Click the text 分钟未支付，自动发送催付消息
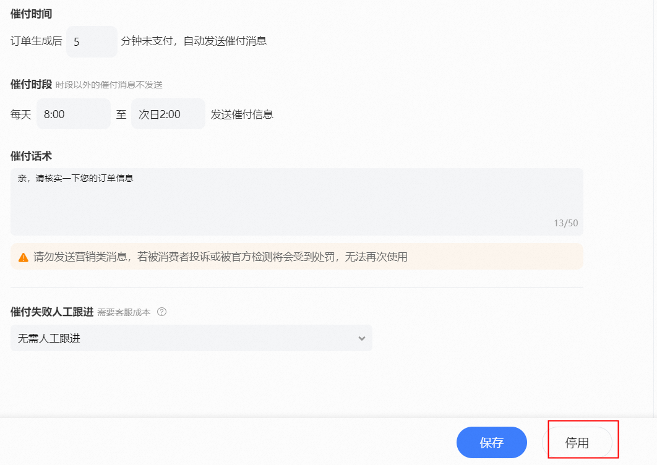The image size is (657, 465). [194, 41]
